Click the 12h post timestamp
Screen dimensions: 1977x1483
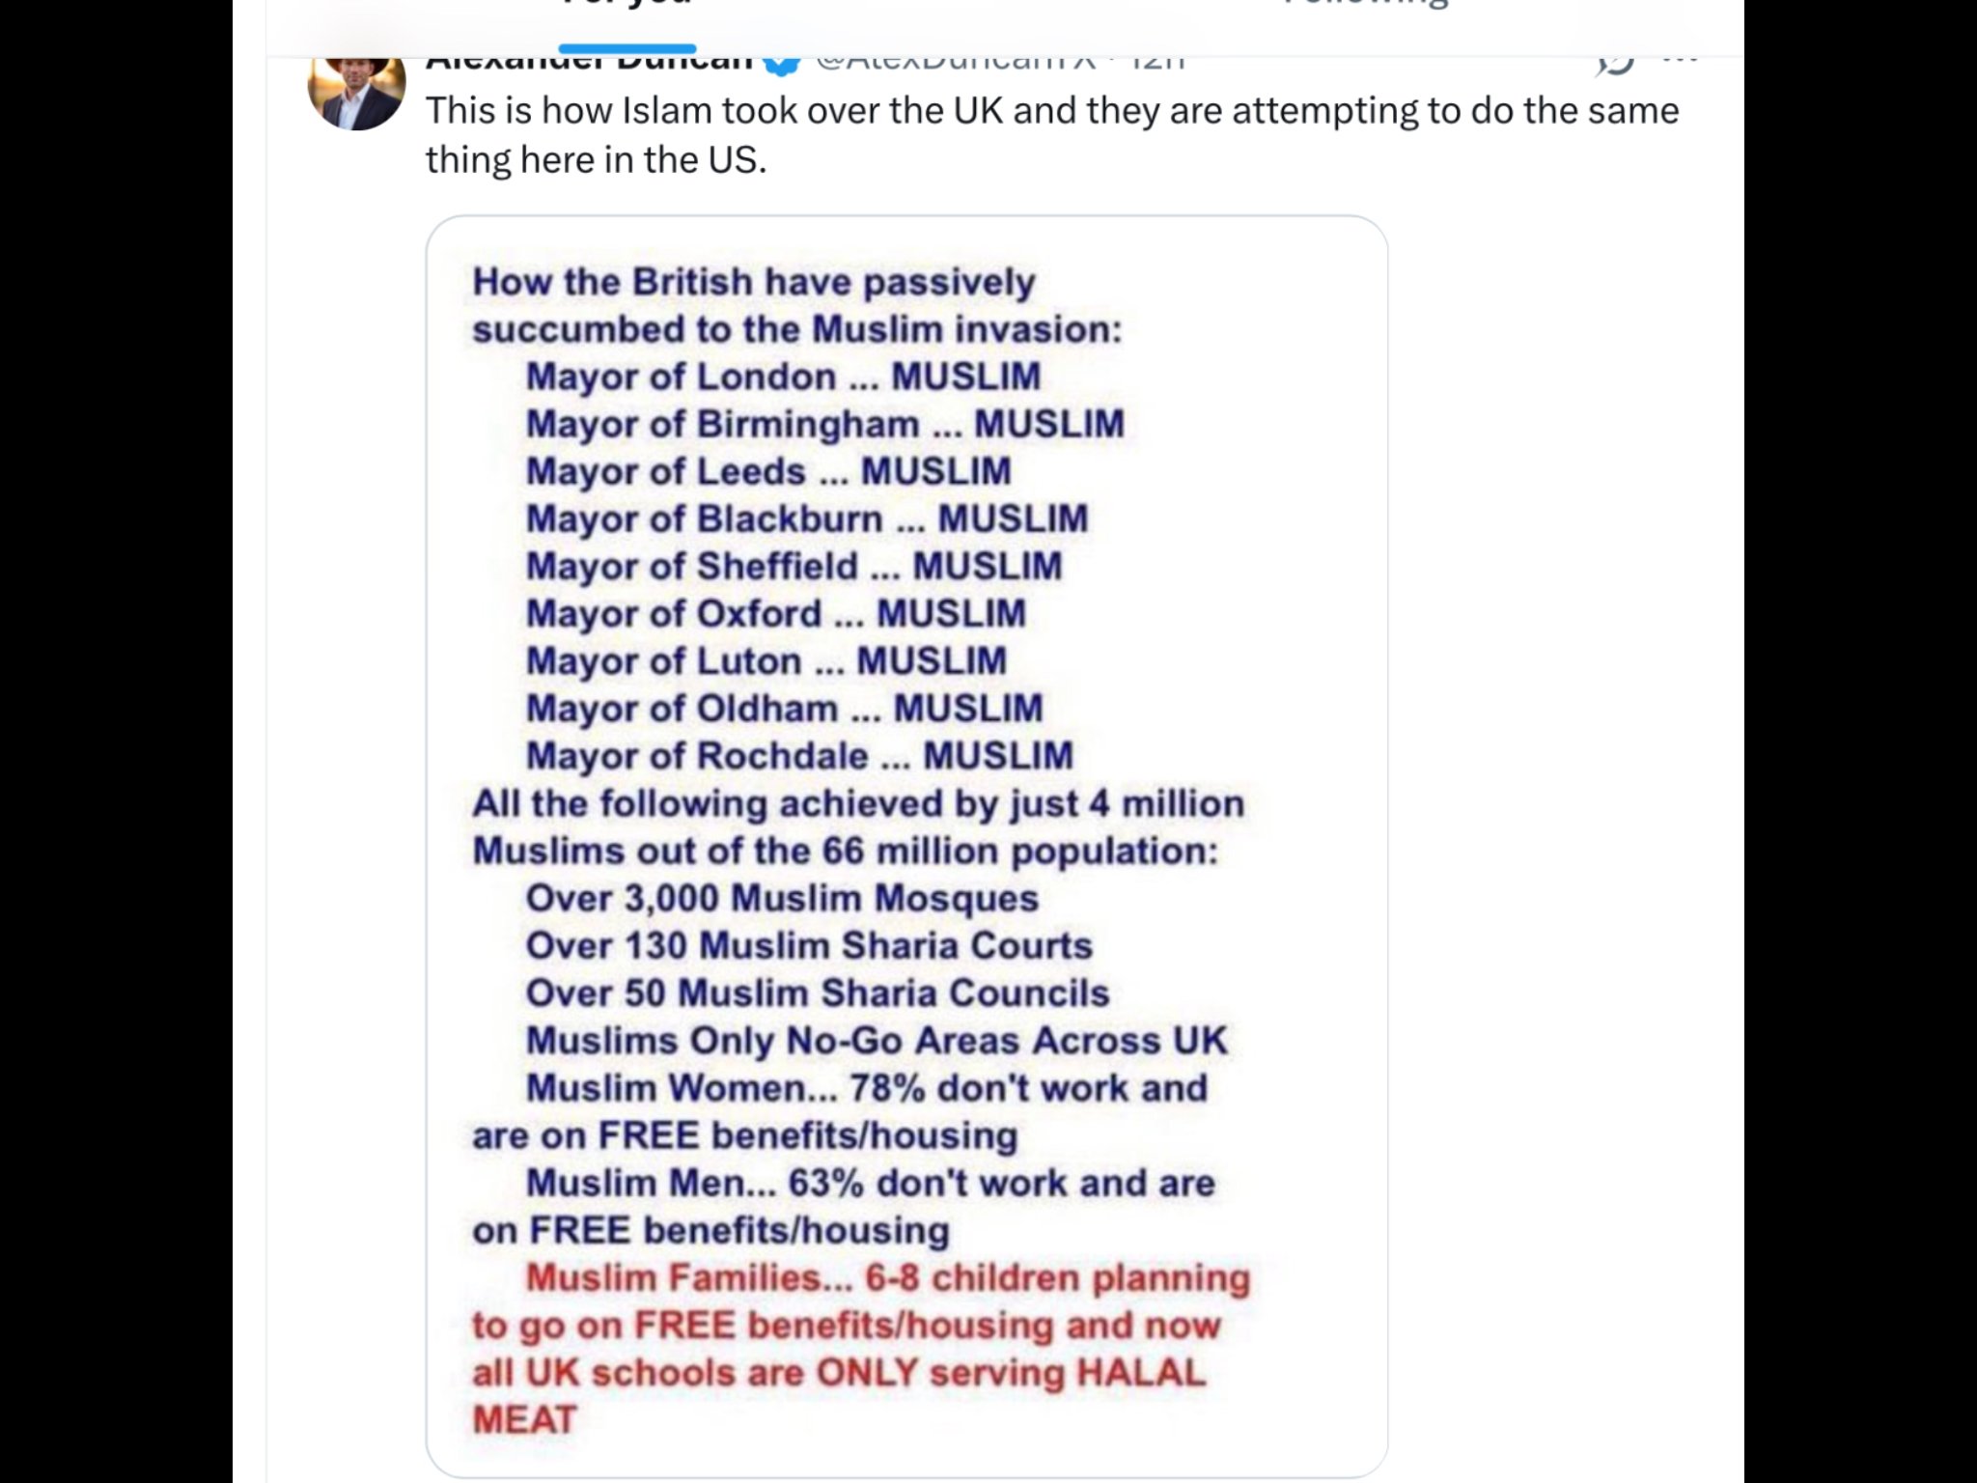coord(1156,62)
